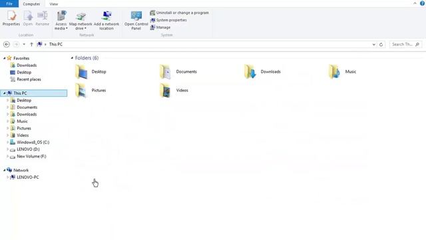426x240 pixels.
Task: Go back using the Back arrow
Action: pos(7,45)
